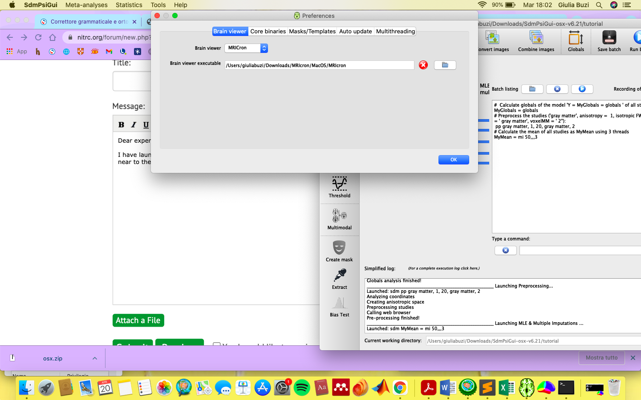641x400 pixels.
Task: Click the complete execution log link
Action: 444,268
